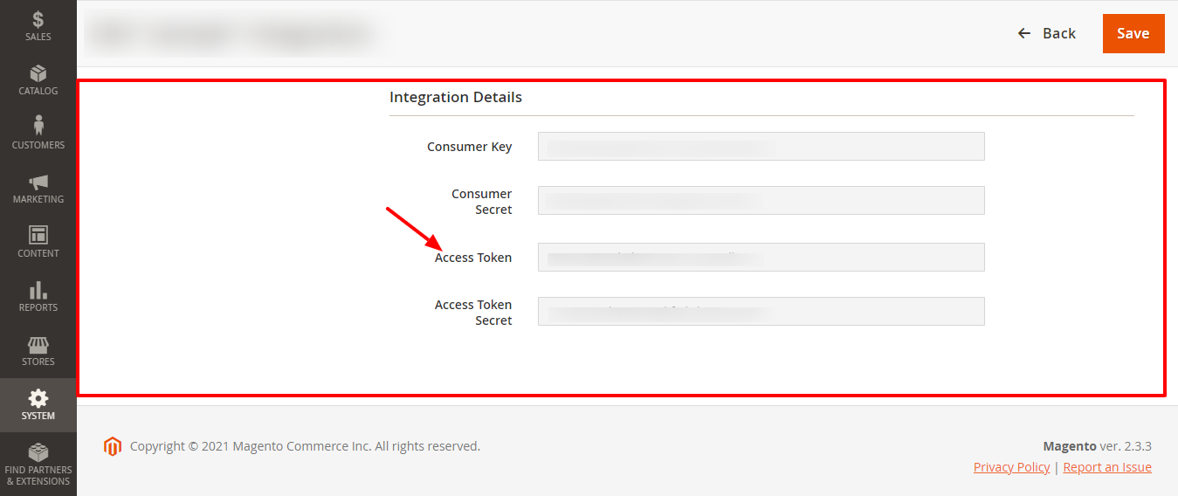The width and height of the screenshot is (1178, 496).
Task: Open the Sales dollar icon menu
Action: [38, 18]
